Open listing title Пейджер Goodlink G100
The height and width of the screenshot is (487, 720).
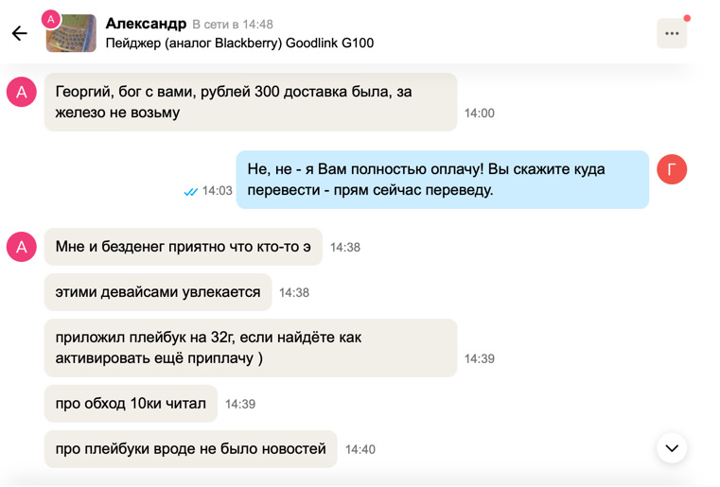(x=239, y=43)
